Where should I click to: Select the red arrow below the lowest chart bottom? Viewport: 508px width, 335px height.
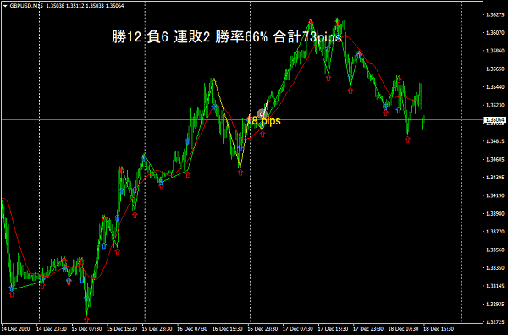(86, 320)
